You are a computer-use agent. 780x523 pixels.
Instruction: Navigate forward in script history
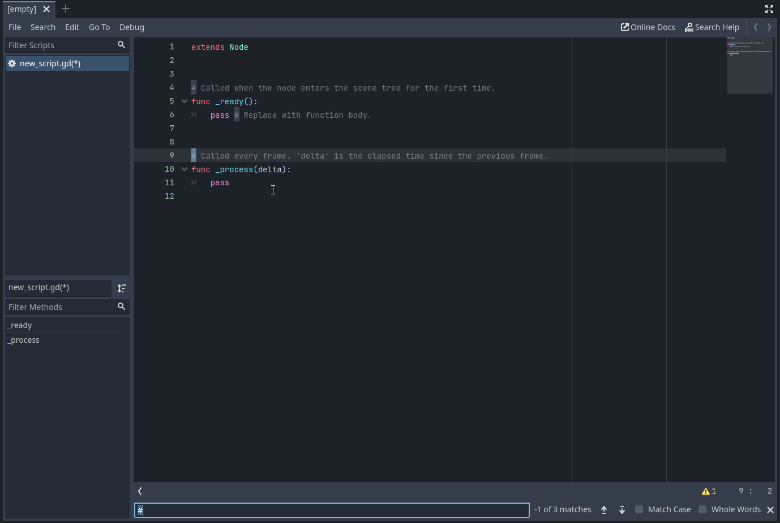coord(769,27)
